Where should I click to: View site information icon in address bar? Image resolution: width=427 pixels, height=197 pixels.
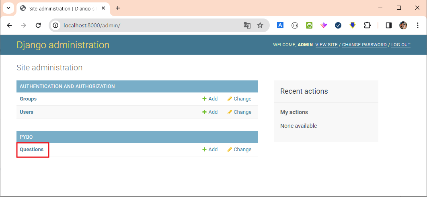pyautogui.click(x=55, y=25)
